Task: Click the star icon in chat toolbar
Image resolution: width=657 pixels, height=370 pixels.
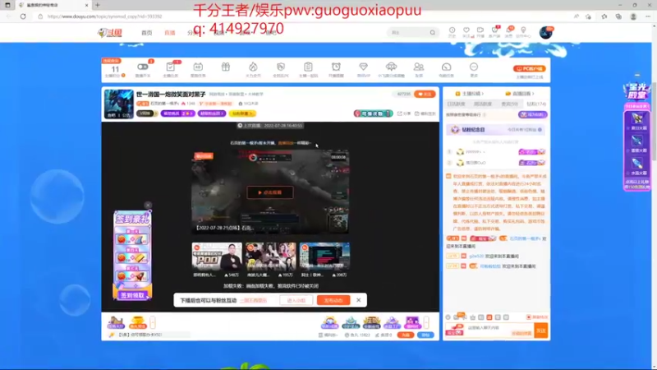Action: point(473,317)
